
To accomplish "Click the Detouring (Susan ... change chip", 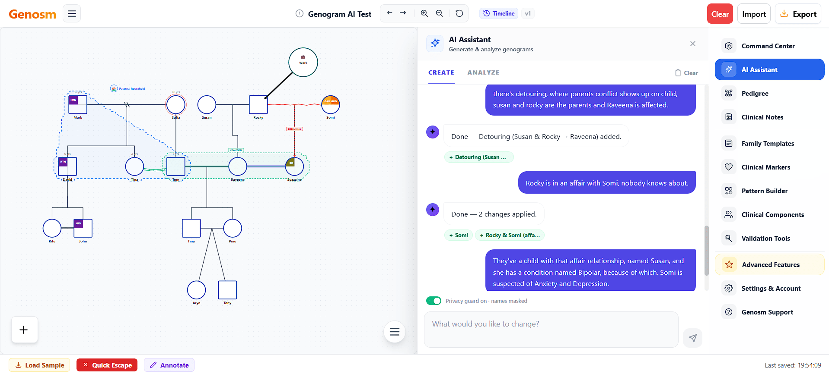I will pos(479,157).
